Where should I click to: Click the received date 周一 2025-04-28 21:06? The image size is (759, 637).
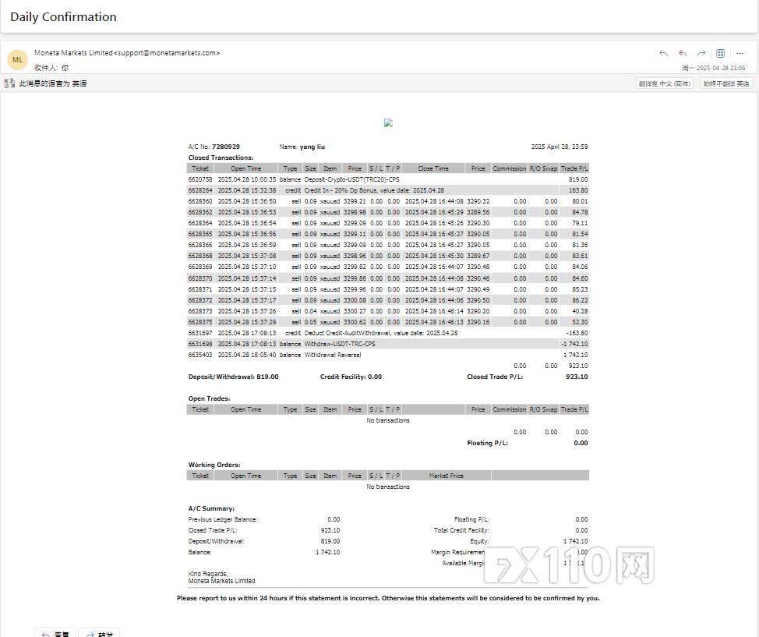(714, 69)
